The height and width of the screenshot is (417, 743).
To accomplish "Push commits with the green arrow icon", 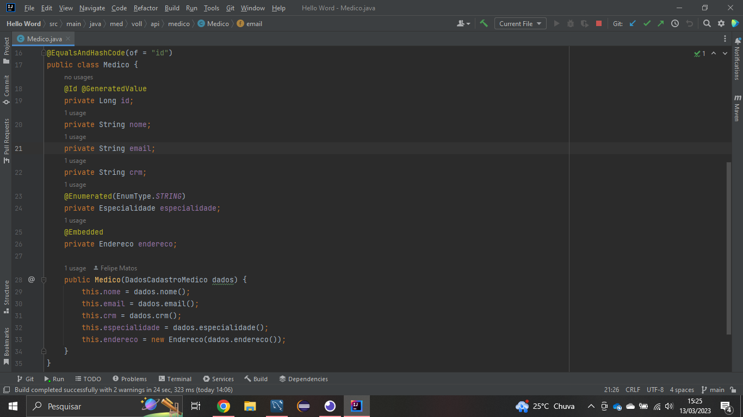I will tap(661, 23).
